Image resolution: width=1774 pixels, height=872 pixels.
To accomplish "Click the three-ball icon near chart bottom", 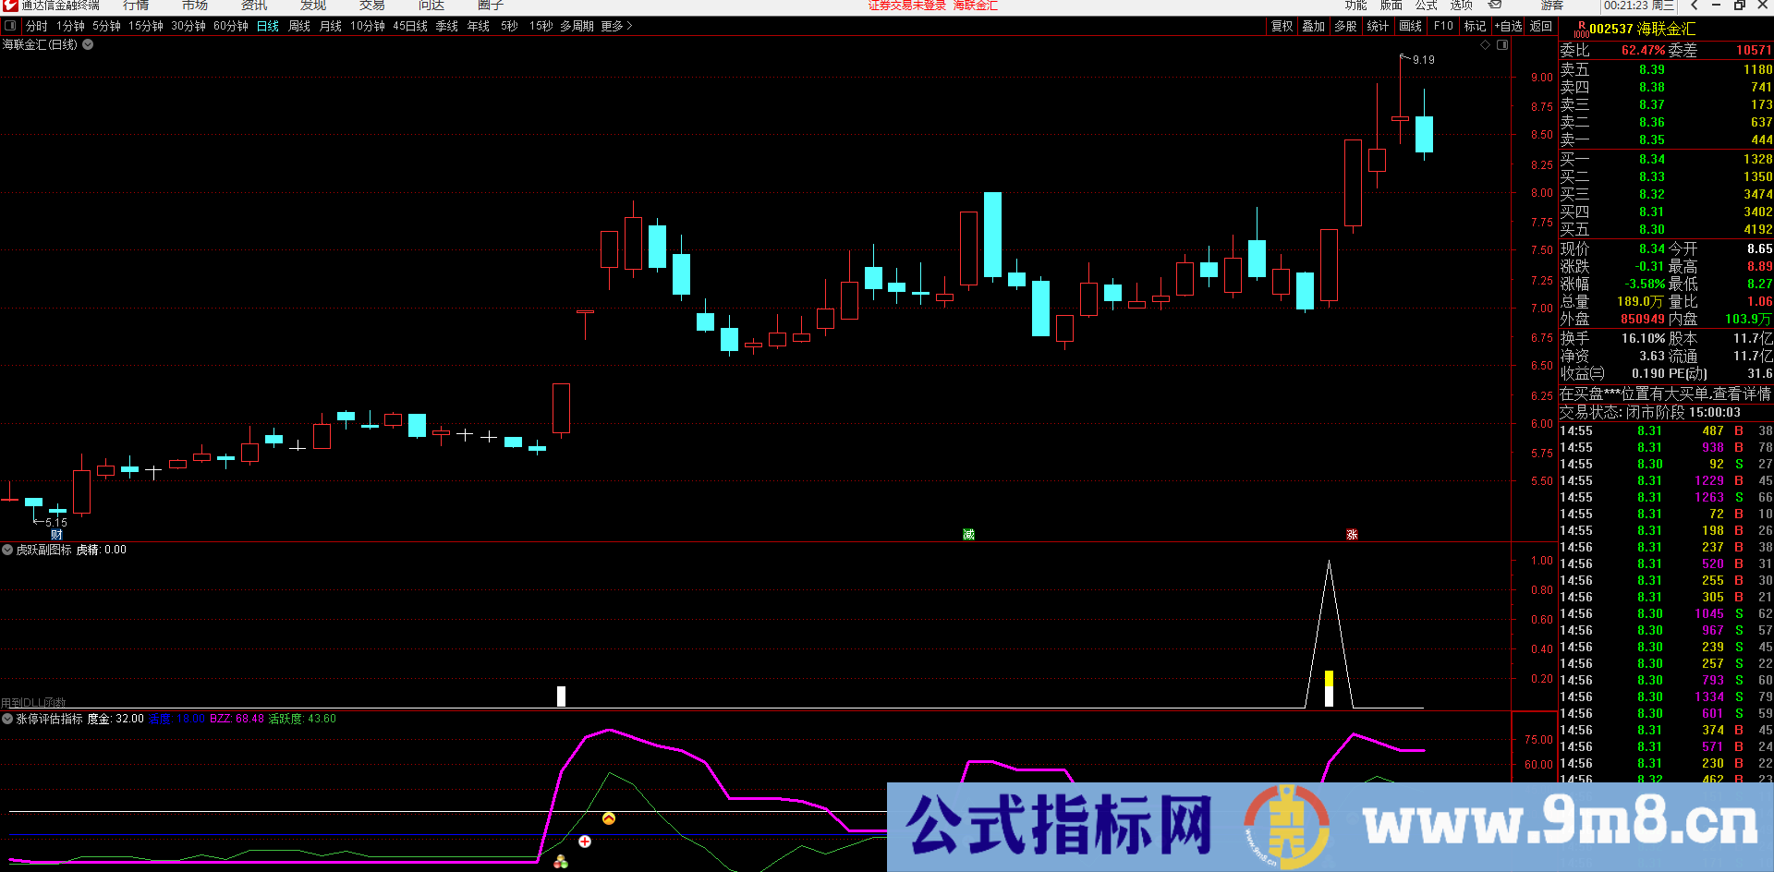I will 560,861.
